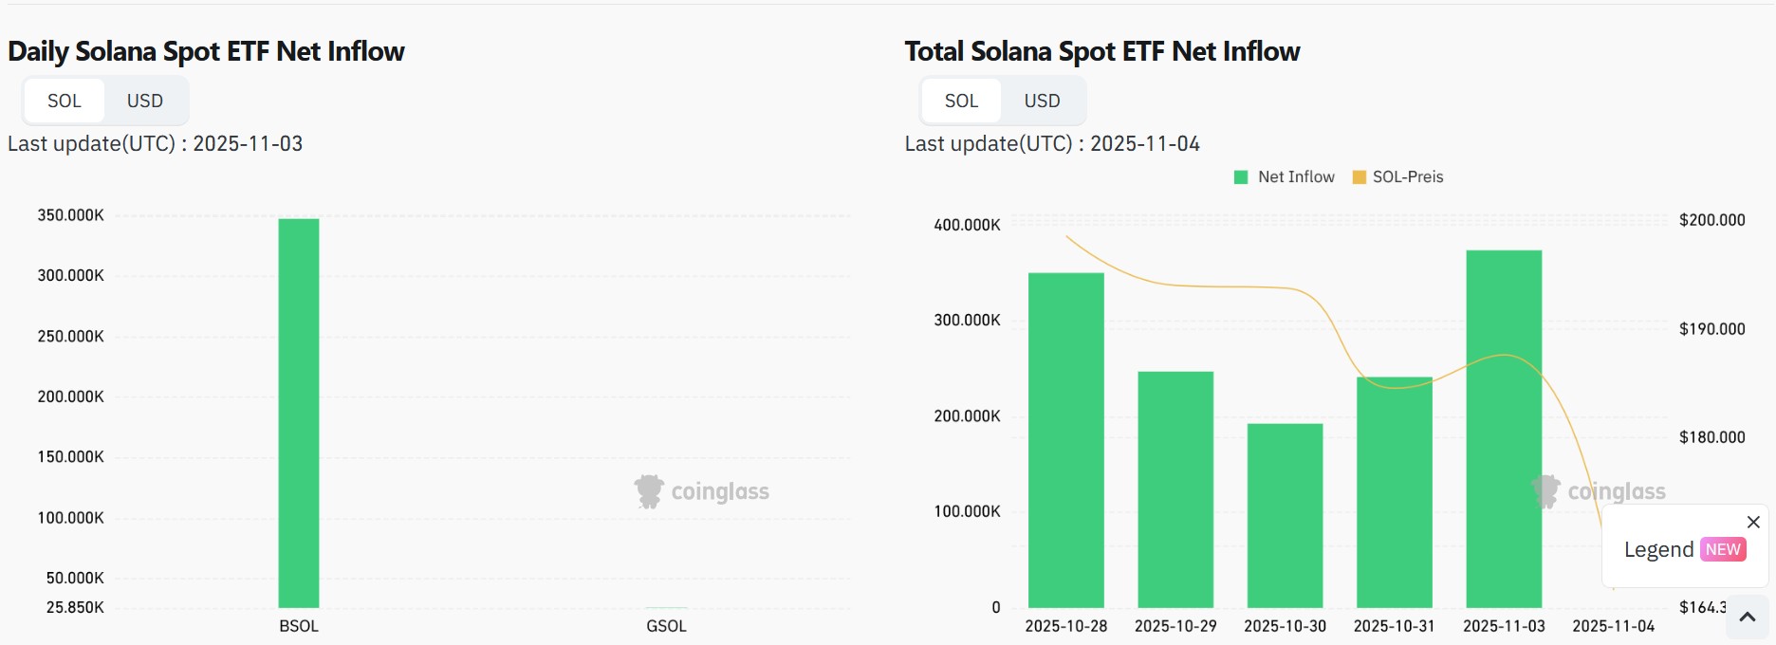Viewport: 1776px width, 645px height.
Task: Toggle the green Net Inflow legend marker
Action: tap(1241, 177)
